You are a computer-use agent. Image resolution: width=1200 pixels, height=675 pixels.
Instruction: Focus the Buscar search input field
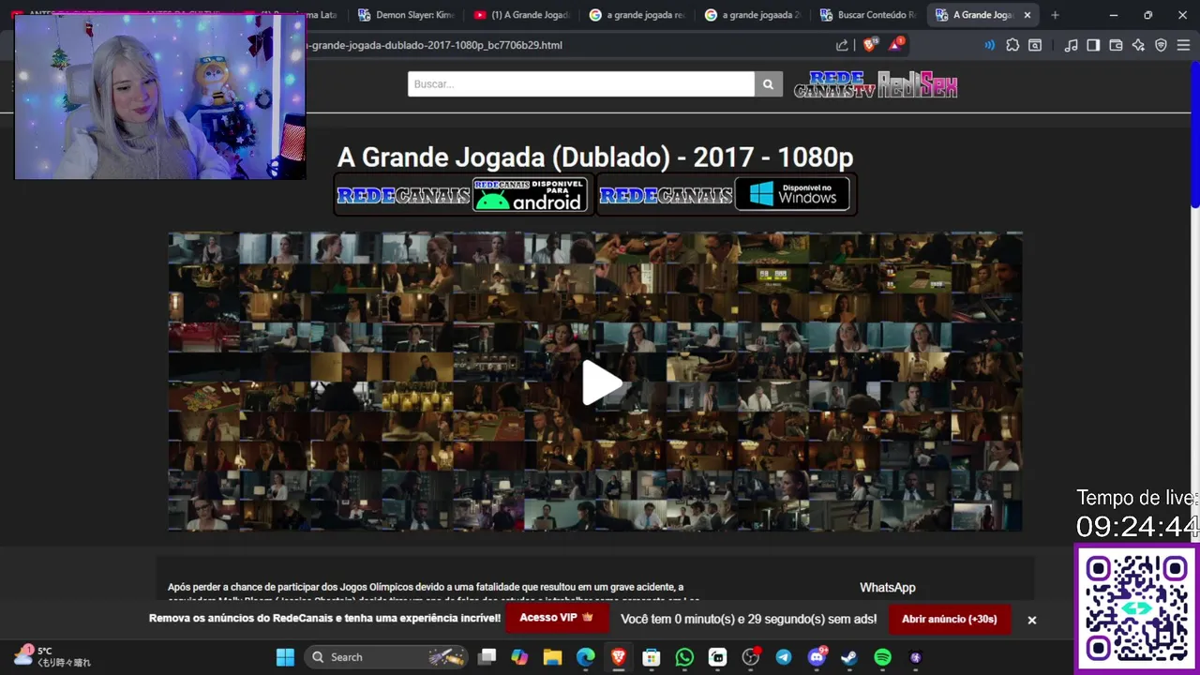point(580,84)
